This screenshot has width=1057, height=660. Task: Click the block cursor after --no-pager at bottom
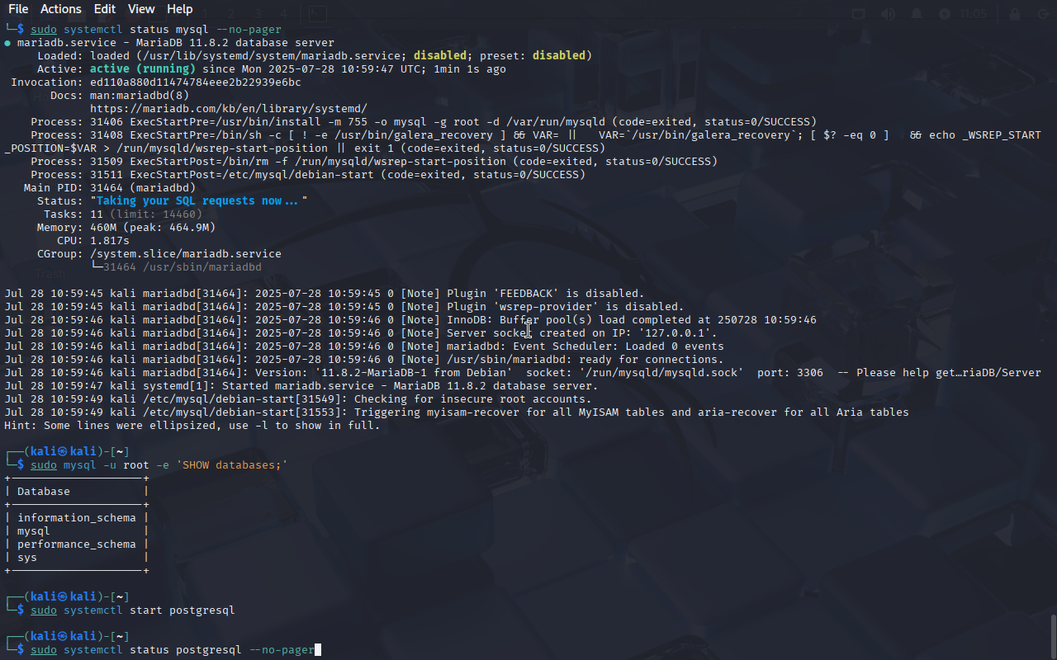(318, 650)
